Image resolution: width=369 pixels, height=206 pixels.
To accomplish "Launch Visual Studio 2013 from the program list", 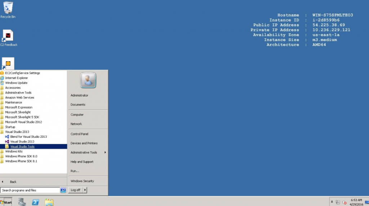I will 22,142.
